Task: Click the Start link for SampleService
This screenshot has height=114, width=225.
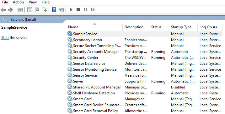Action: tap(5, 38)
